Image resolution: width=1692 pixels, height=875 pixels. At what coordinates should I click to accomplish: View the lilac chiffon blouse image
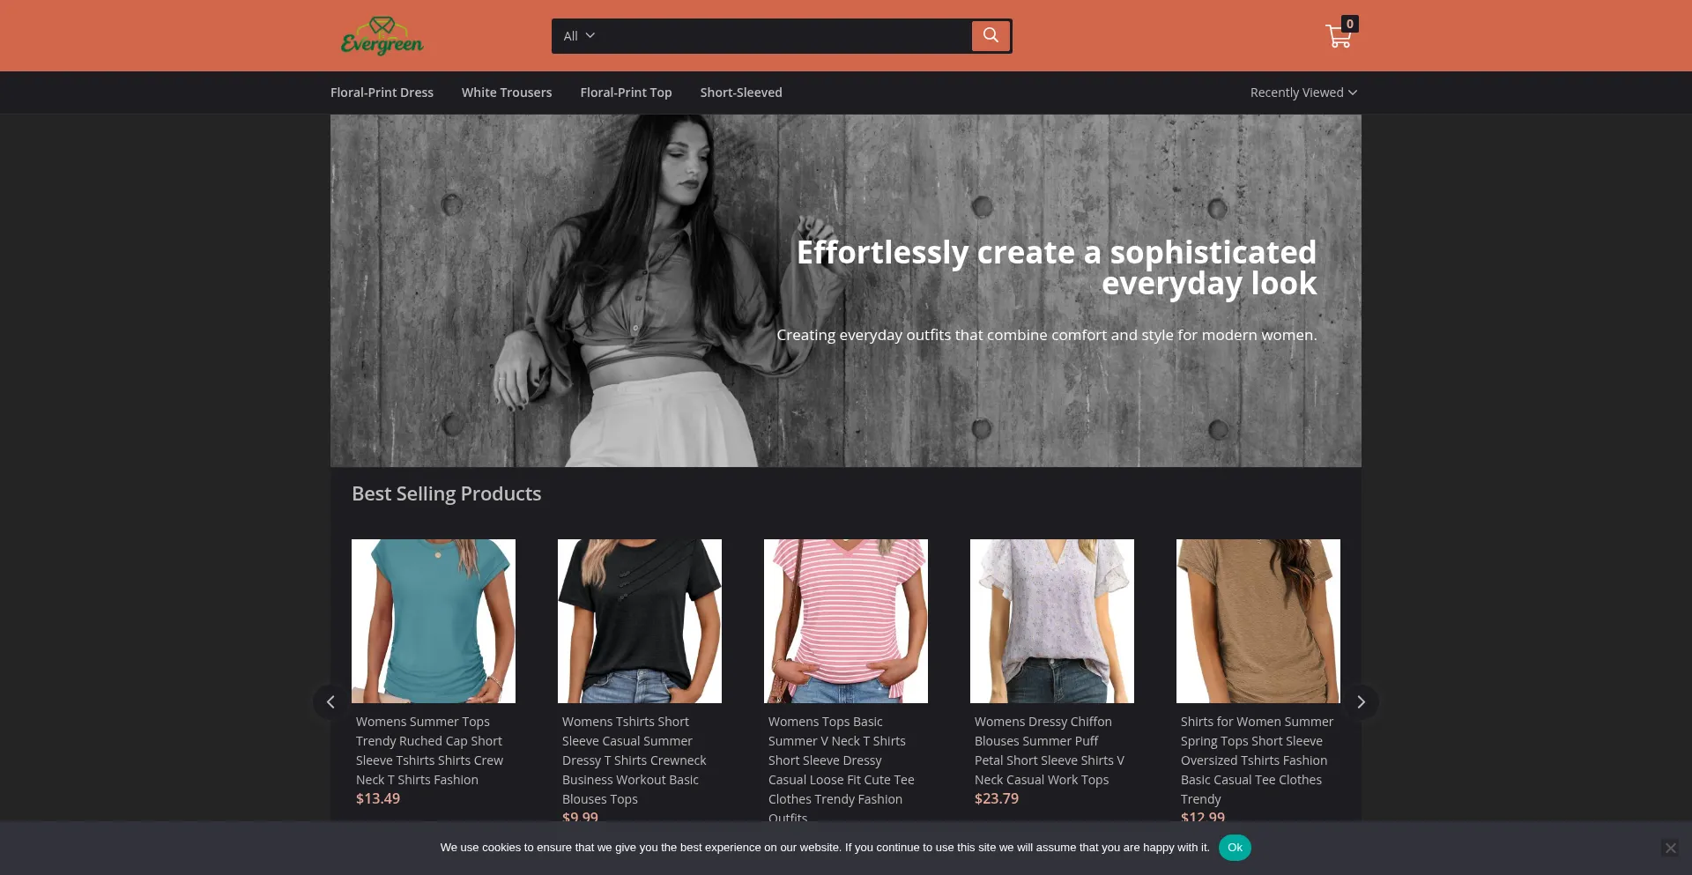(1052, 621)
